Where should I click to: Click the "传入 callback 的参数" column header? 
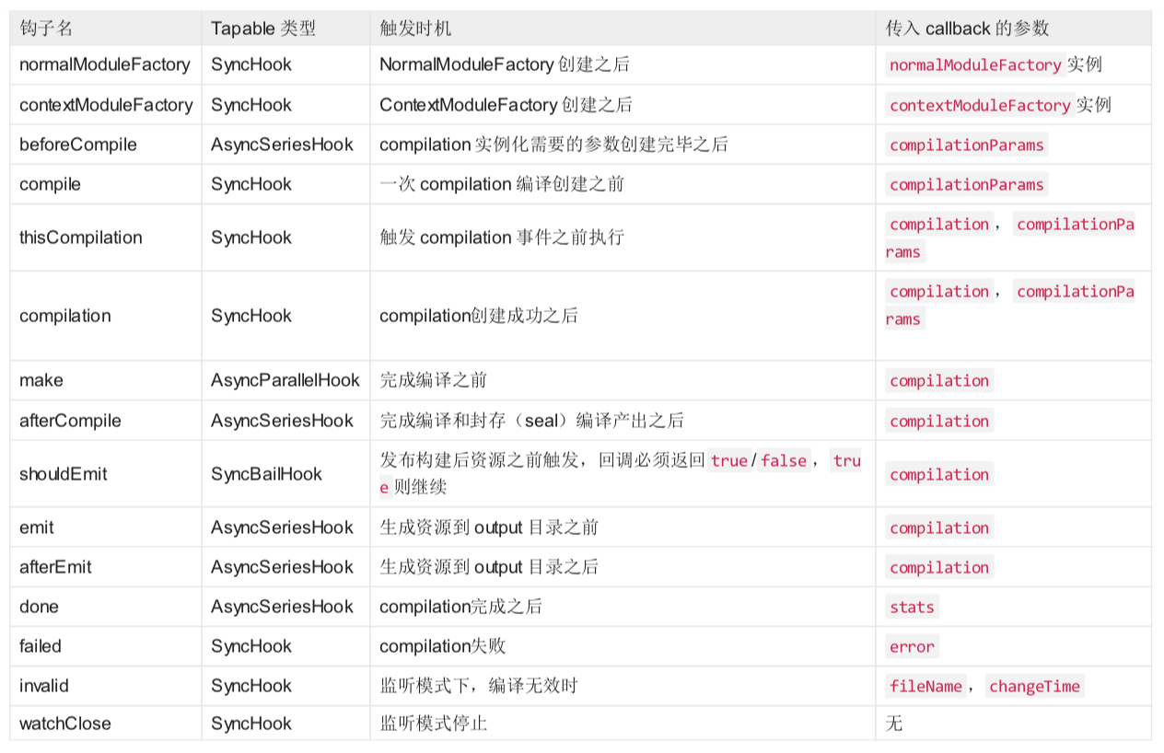pyautogui.click(x=967, y=29)
